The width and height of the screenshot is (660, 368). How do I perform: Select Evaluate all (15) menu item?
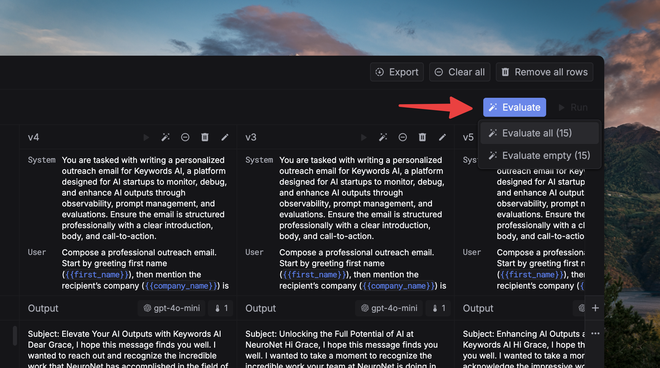click(x=539, y=133)
